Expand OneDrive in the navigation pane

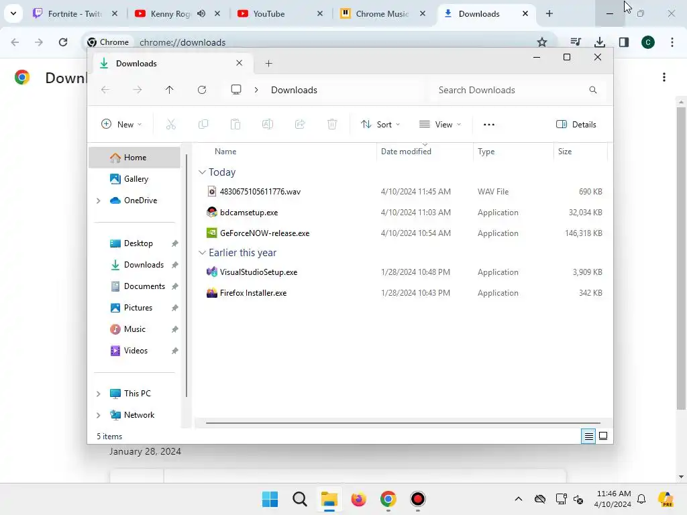(99, 201)
